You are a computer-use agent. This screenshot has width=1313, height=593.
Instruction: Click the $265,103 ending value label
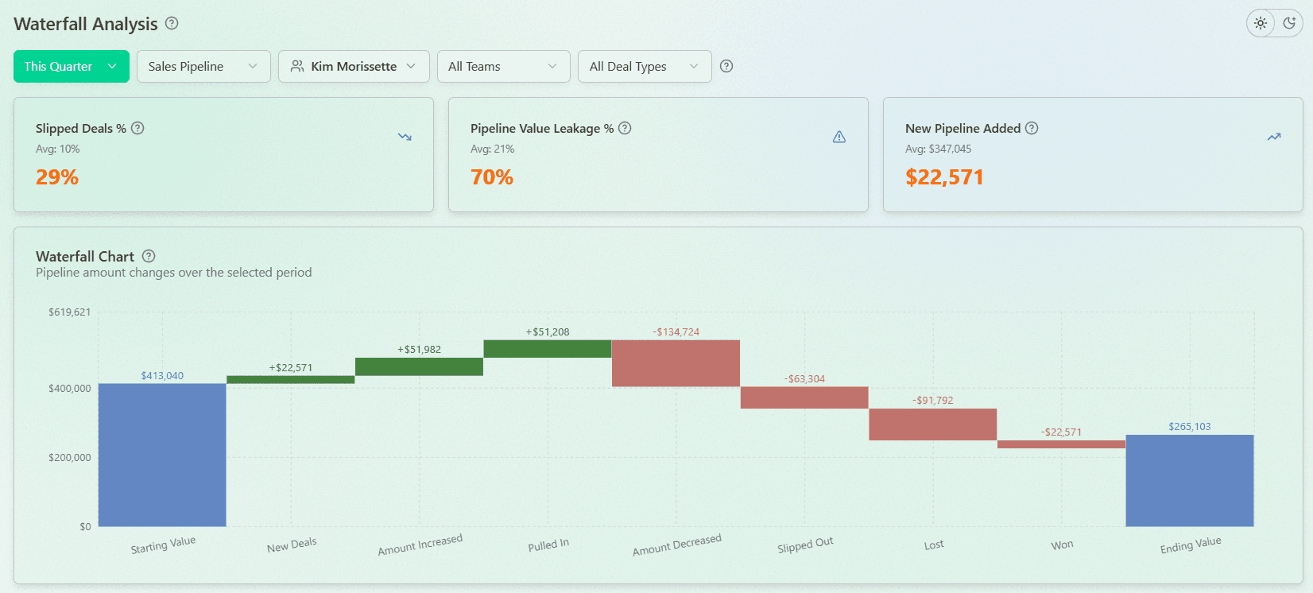(x=1190, y=427)
